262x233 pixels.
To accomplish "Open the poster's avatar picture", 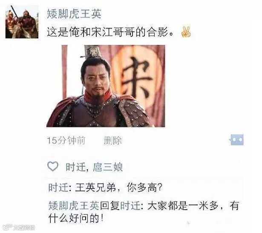I will tap(22, 22).
